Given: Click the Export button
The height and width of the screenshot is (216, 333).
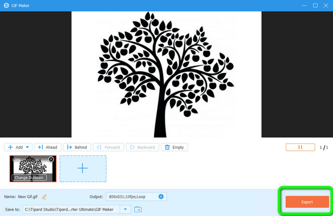Looking at the screenshot, I should [x=307, y=202].
